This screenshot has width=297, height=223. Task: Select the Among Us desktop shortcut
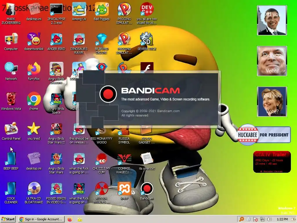(79, 12)
